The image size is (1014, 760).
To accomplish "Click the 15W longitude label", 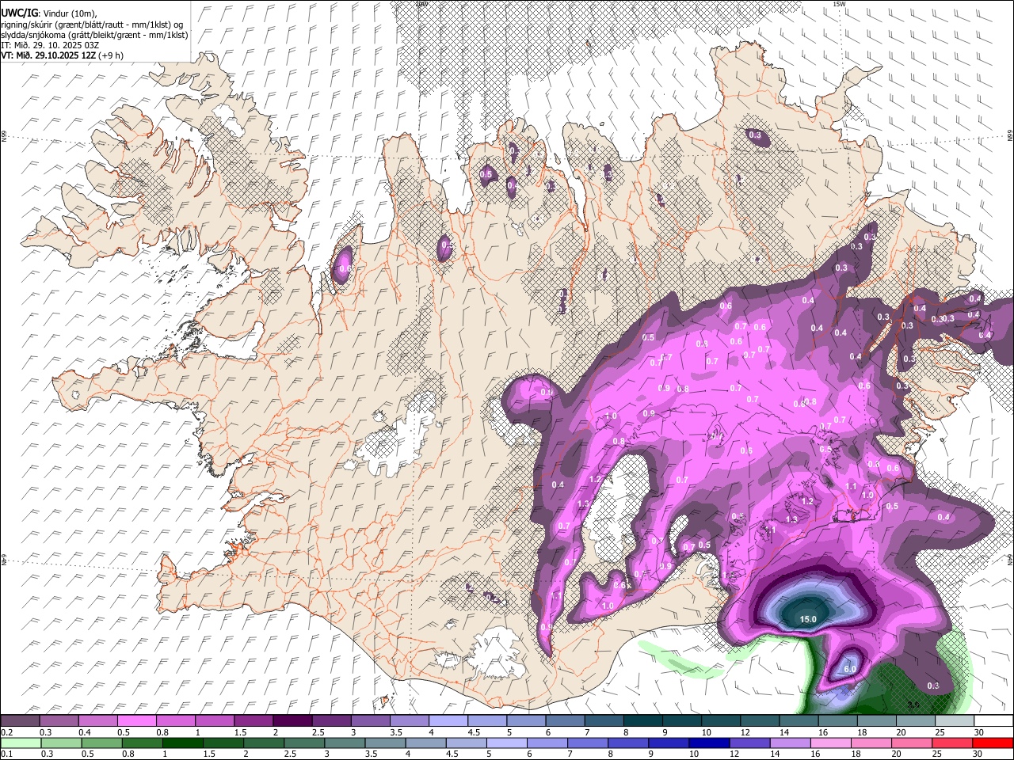I will [839, 4].
